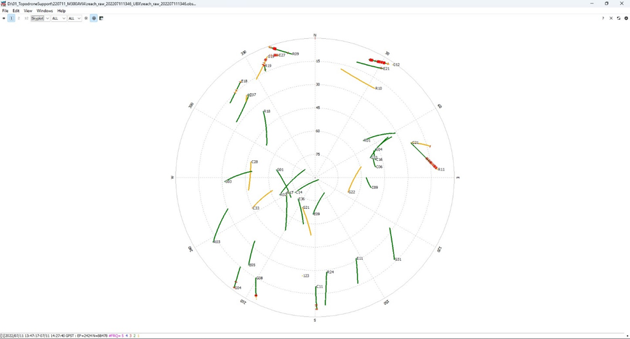Viewport: 630px width, 339px height.
Task: Click satellite label R01 on skyplot
Action: [x=367, y=140]
